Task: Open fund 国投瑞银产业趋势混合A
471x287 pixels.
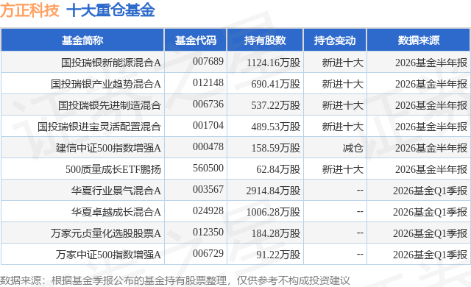Action: (106, 84)
